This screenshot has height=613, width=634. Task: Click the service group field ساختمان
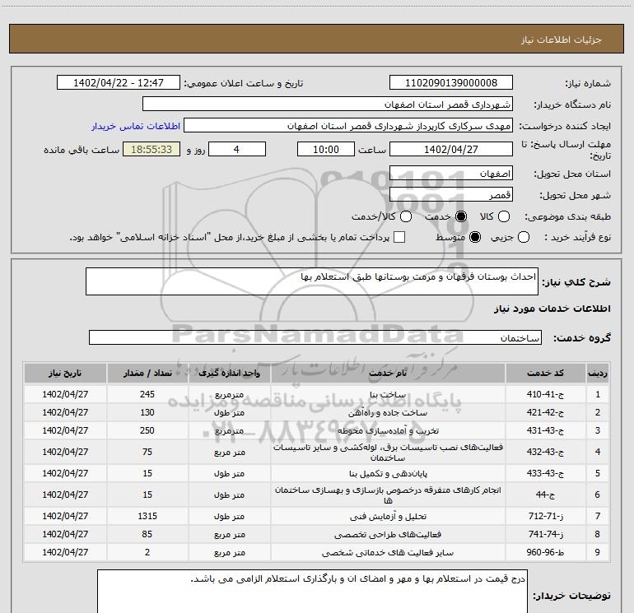(x=315, y=337)
